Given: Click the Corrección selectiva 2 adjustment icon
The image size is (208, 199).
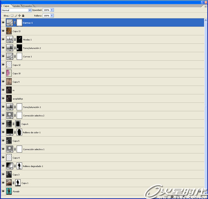Looking at the screenshot, I should [x=9, y=115].
